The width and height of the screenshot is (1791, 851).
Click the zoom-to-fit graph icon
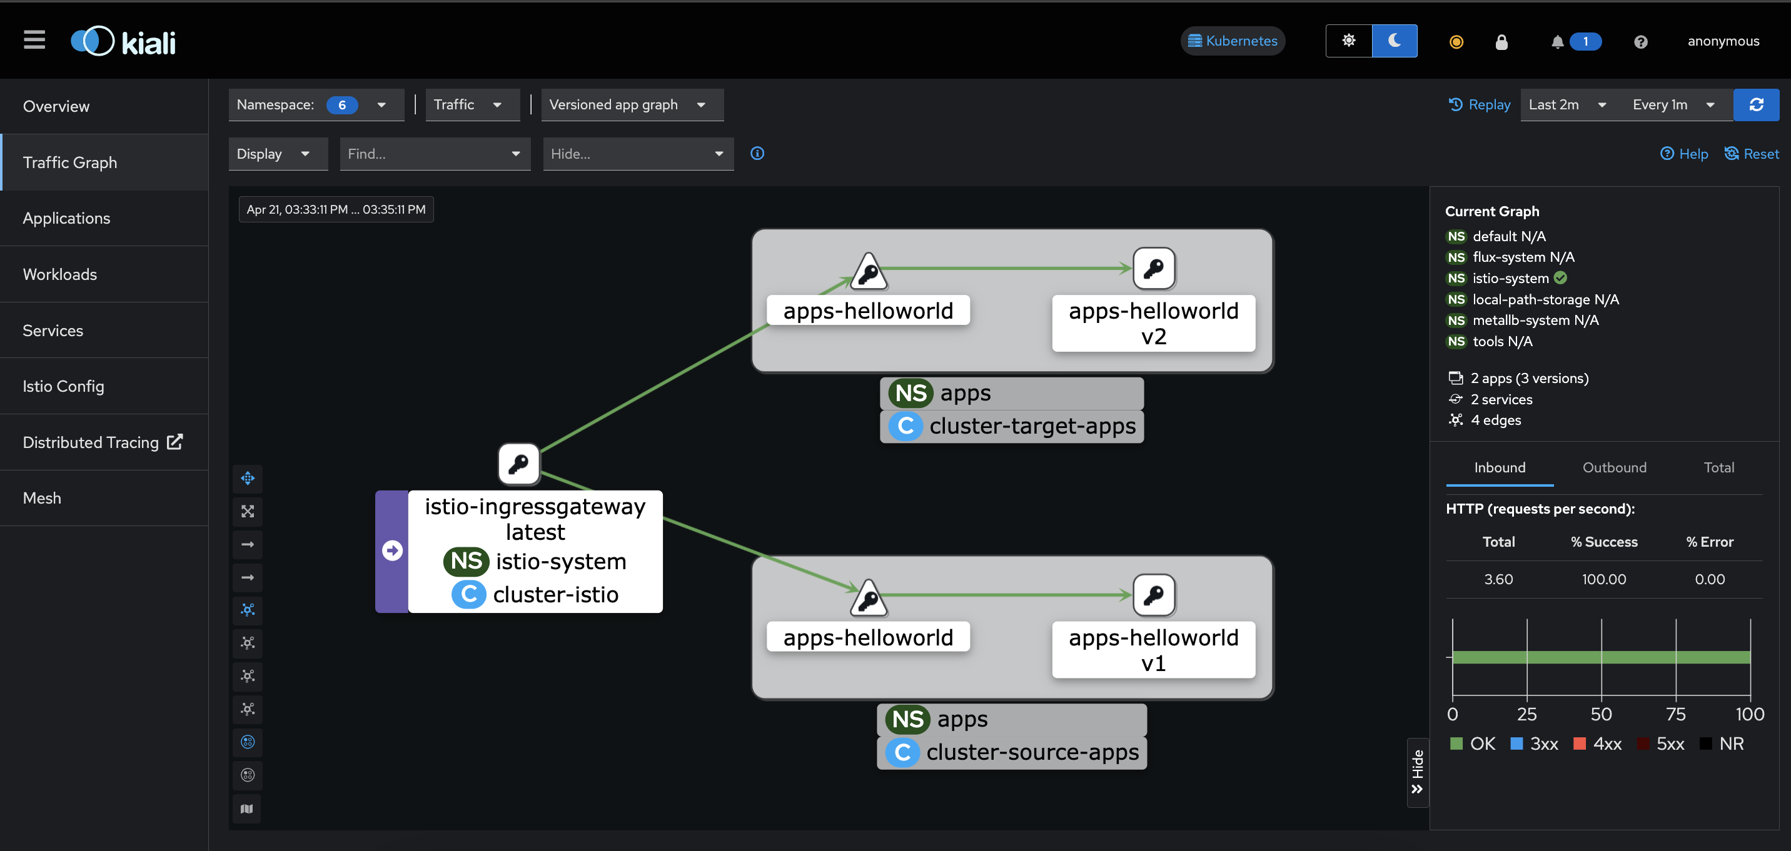pyautogui.click(x=248, y=511)
